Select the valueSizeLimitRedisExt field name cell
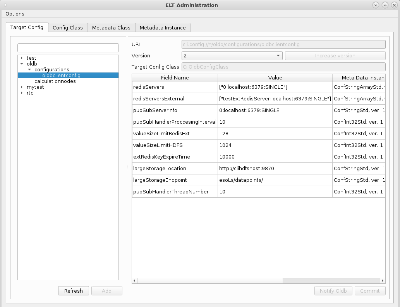 (175, 134)
